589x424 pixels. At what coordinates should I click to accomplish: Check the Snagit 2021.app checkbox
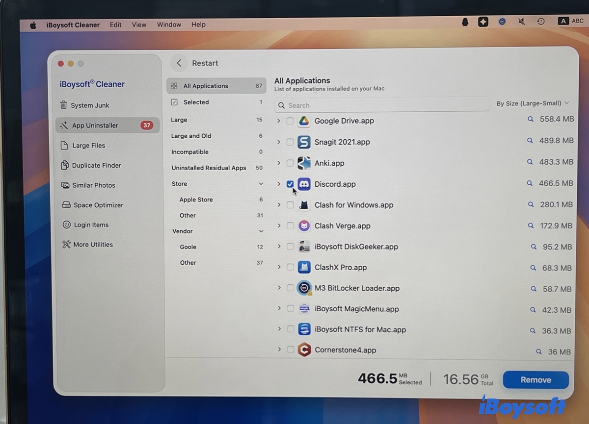[x=290, y=142]
